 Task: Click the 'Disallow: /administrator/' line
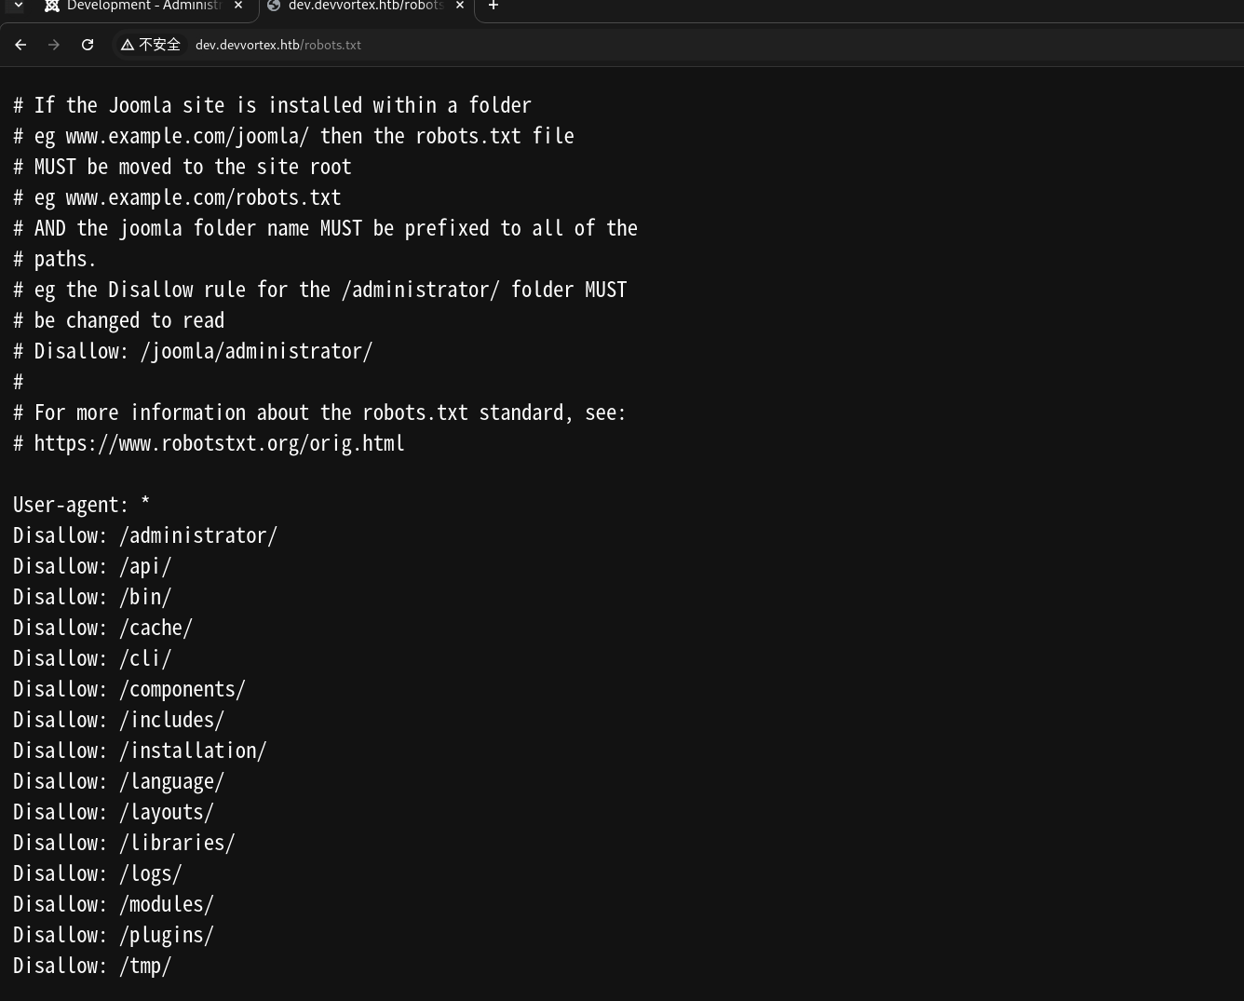coord(145,535)
